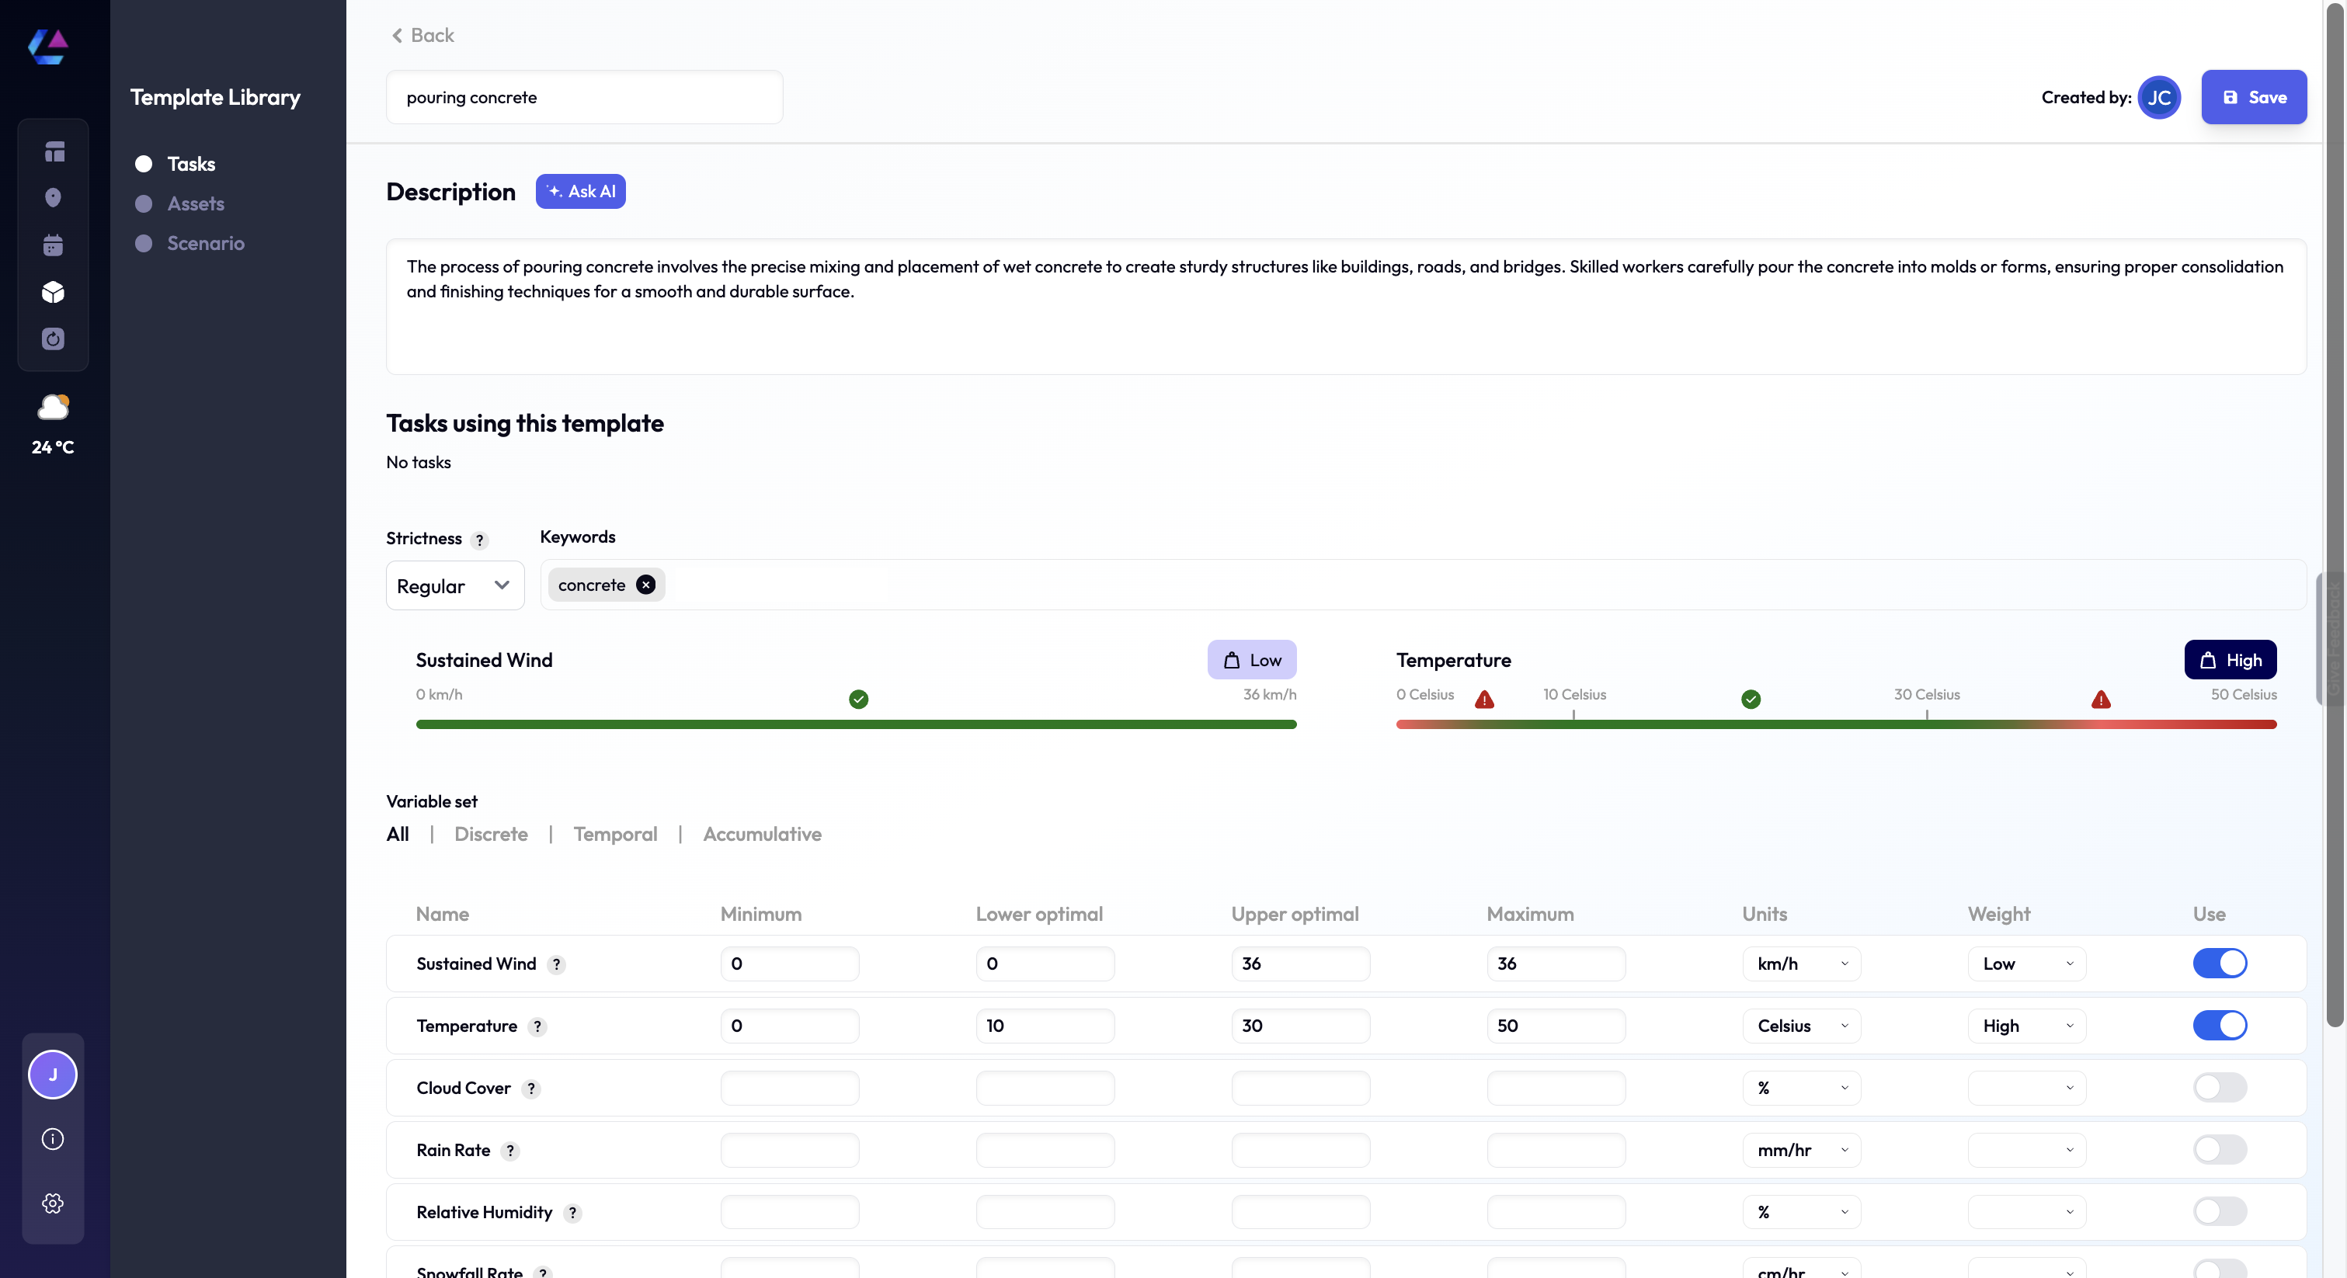Open the dashboard icon in left sidebar
The width and height of the screenshot is (2347, 1278).
point(54,151)
